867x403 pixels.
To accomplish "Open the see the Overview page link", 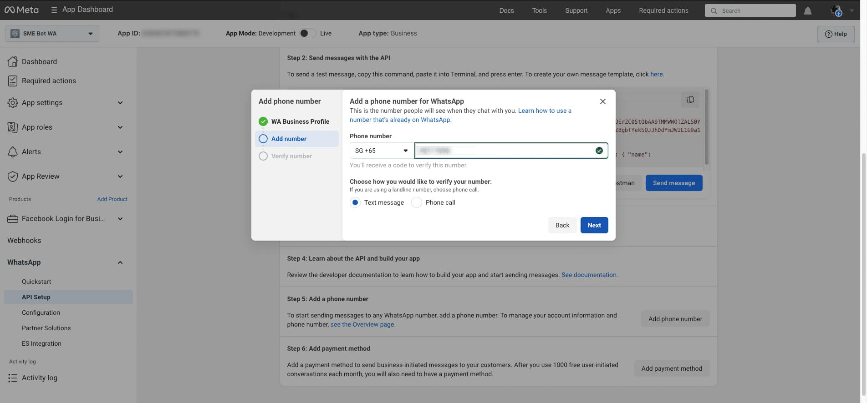I will [362, 324].
